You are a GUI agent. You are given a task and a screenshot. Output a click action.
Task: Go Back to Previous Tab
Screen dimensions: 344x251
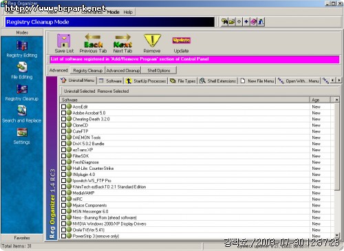[x=93, y=43]
